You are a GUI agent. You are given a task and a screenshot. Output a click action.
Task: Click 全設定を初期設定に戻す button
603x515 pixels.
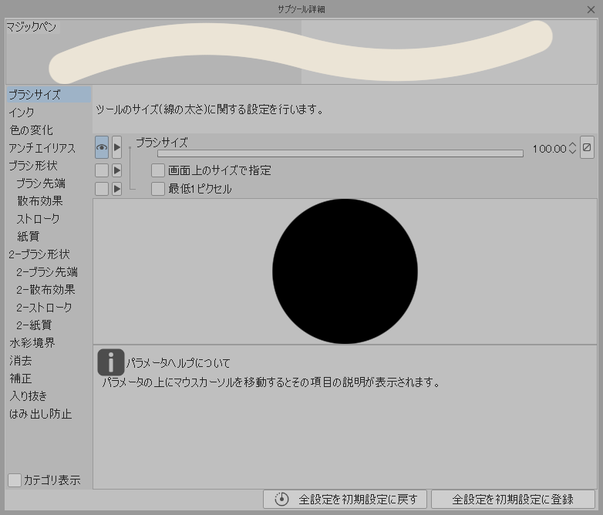(345, 500)
